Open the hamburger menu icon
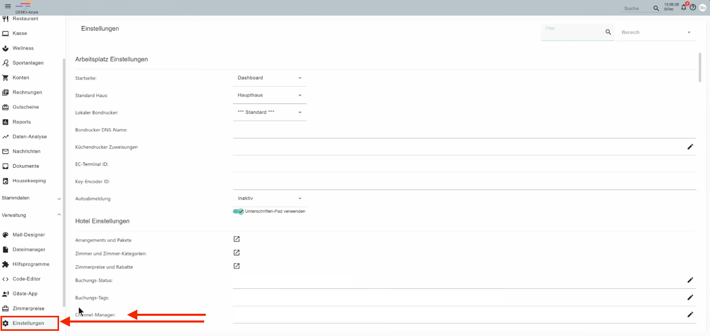The width and height of the screenshot is (710, 336). [8, 6]
